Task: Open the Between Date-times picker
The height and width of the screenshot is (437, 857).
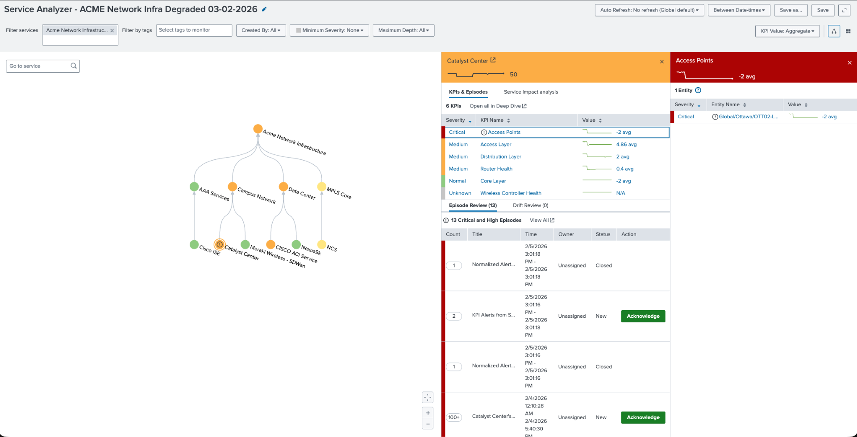Action: [739, 10]
